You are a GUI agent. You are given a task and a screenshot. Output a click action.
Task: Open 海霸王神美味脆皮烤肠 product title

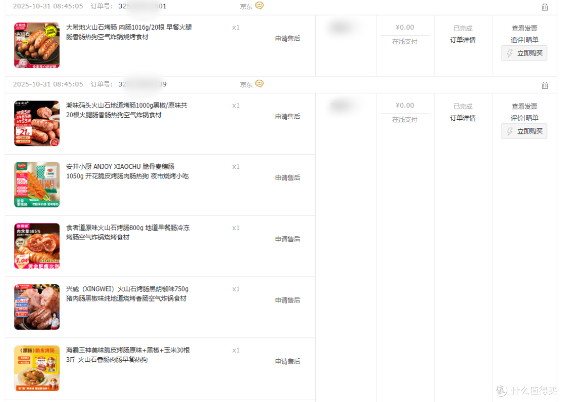click(128, 355)
